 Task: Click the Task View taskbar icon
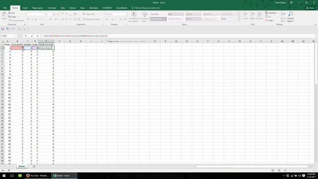pos(12,176)
